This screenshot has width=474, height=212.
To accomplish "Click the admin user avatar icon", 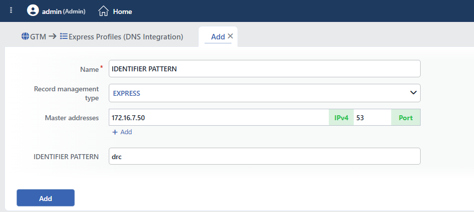I will [32, 10].
